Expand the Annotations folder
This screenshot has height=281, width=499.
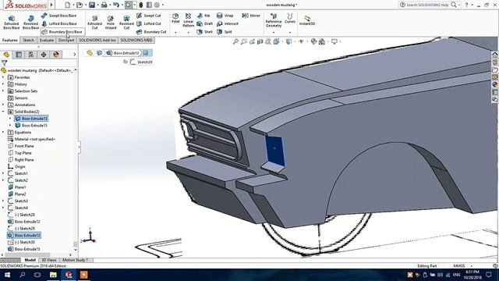(x=3, y=105)
